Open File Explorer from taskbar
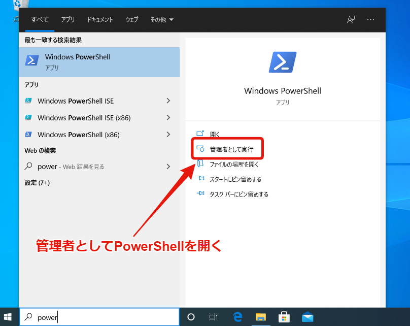410x326 pixels. 261,317
